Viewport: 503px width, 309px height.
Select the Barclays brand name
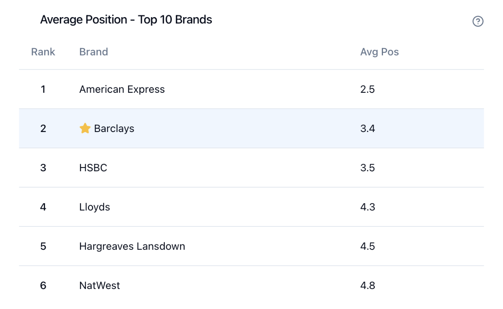point(114,128)
